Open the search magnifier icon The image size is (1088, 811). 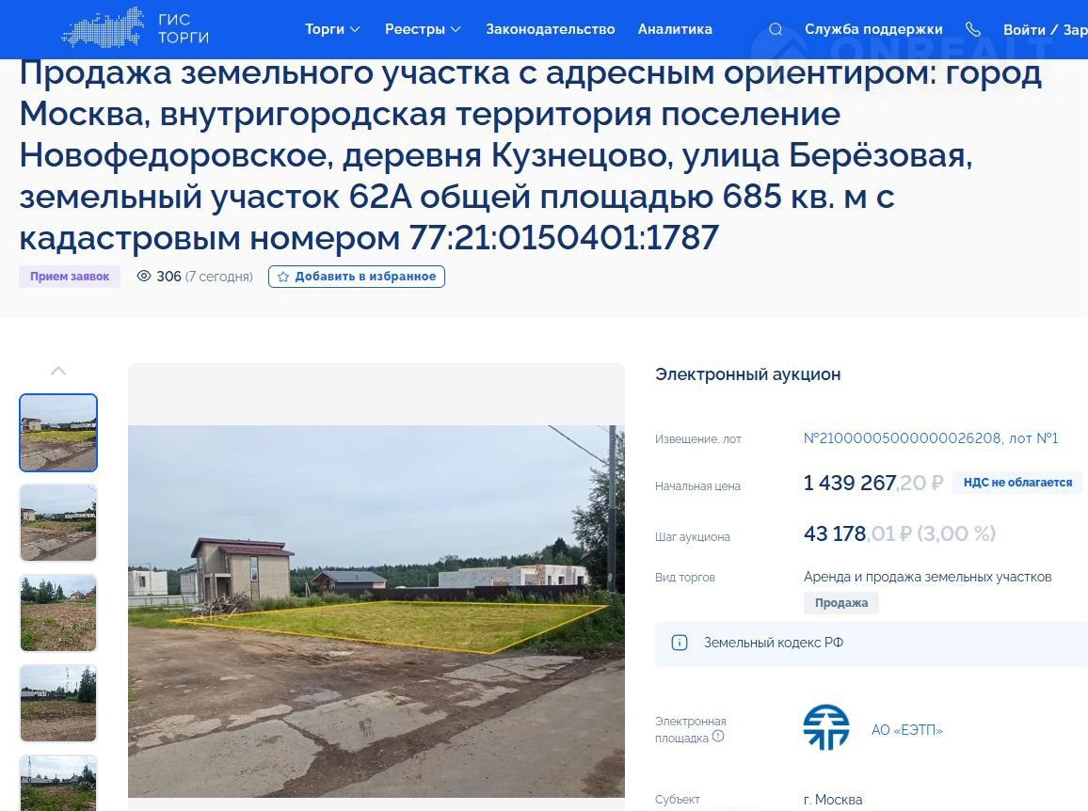(776, 29)
